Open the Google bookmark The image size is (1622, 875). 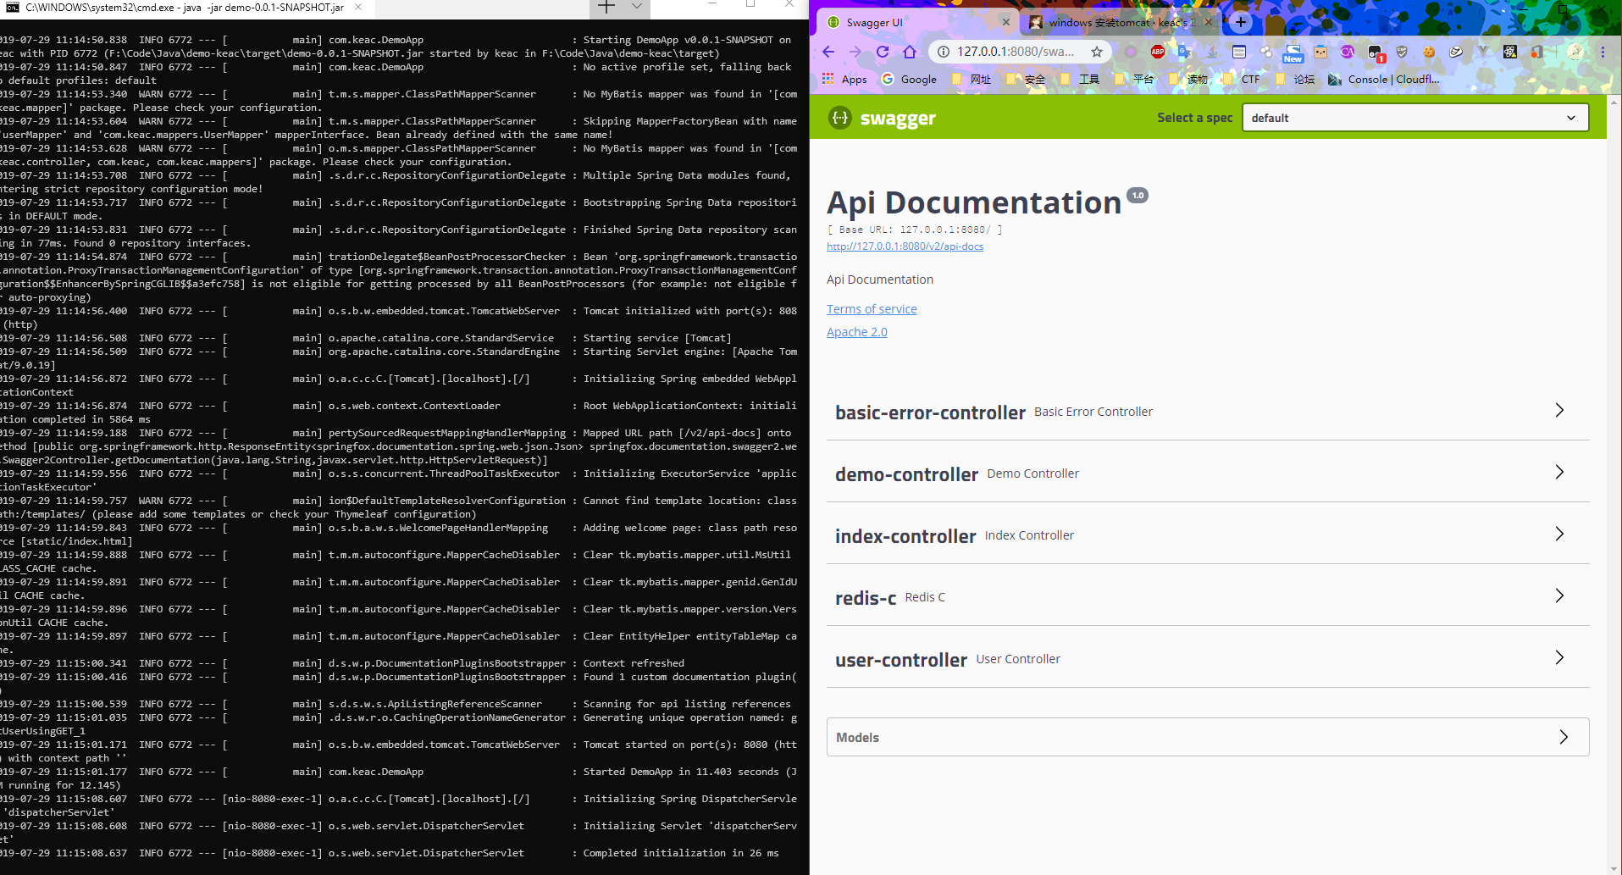[x=910, y=79]
